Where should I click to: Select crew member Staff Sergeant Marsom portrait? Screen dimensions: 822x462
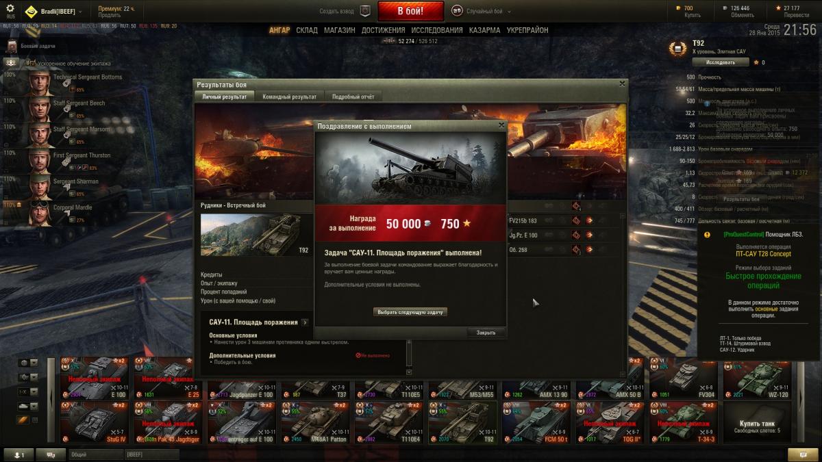[38, 136]
